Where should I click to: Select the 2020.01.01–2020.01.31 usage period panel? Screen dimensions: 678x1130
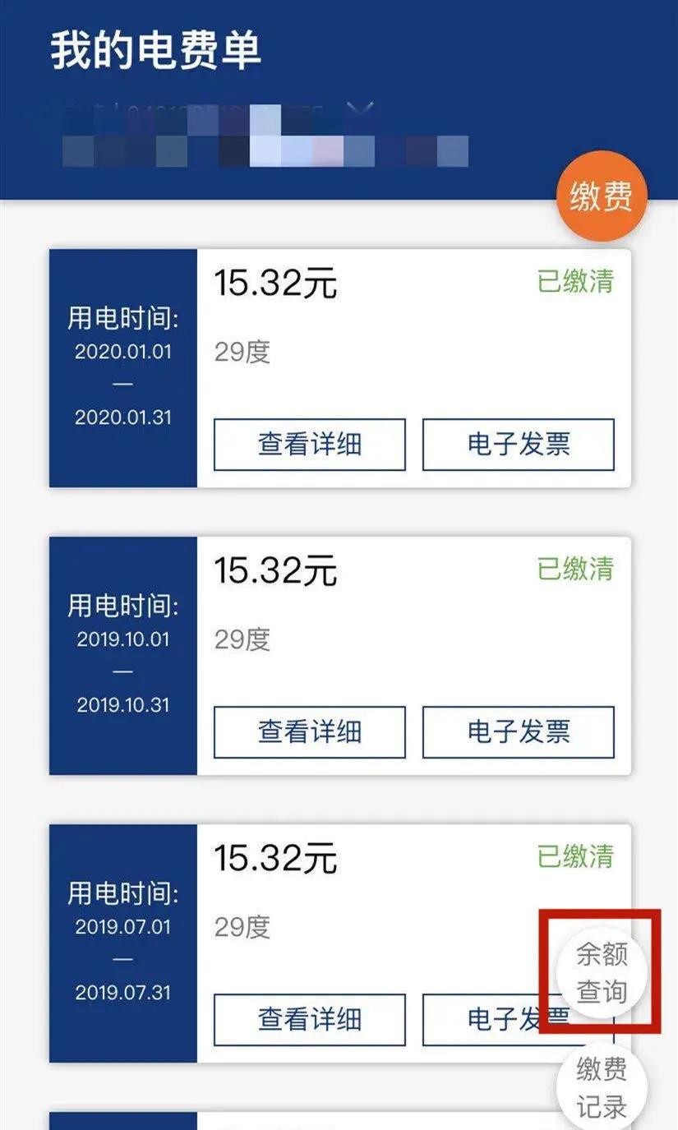click(123, 368)
